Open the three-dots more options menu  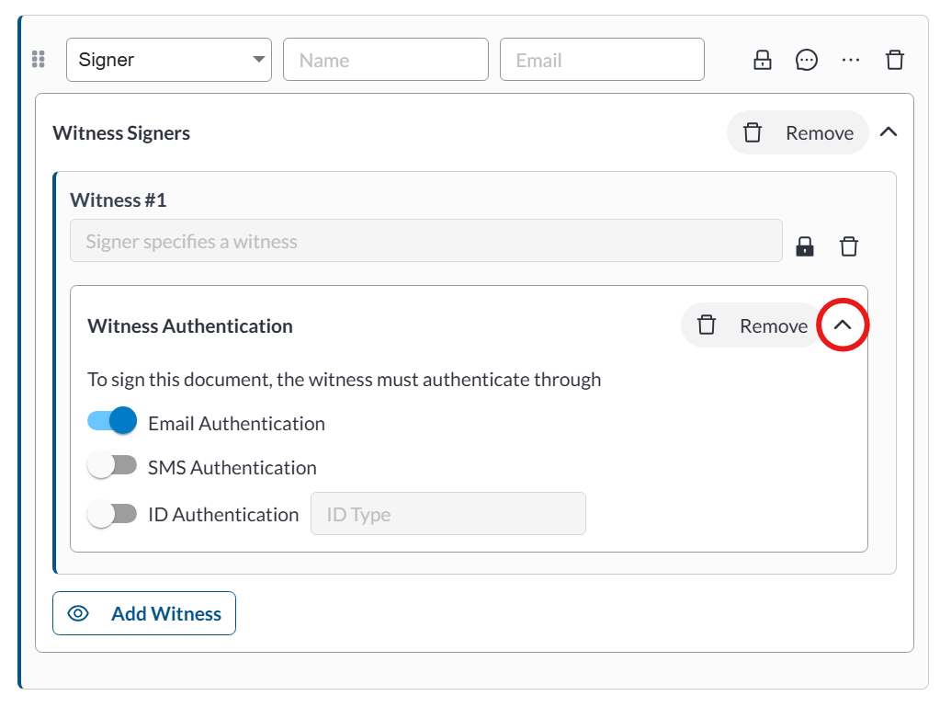click(x=851, y=60)
